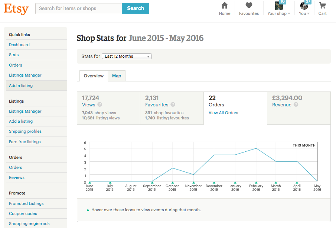Open the Home house icon
Screen dimensions: 336x228
(225, 6)
